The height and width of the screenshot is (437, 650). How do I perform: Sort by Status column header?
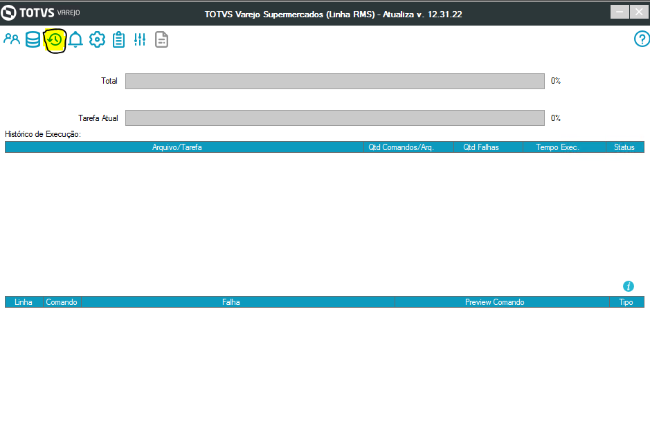coord(624,147)
